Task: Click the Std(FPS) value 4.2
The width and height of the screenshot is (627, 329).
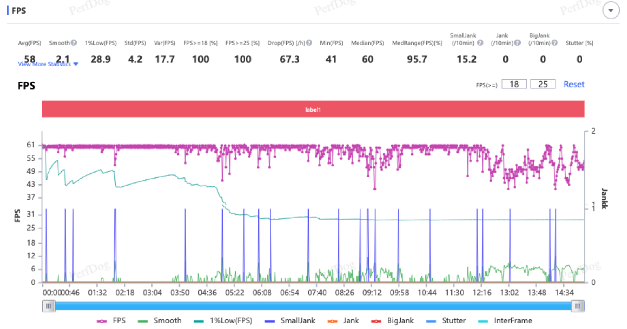Action: point(135,59)
